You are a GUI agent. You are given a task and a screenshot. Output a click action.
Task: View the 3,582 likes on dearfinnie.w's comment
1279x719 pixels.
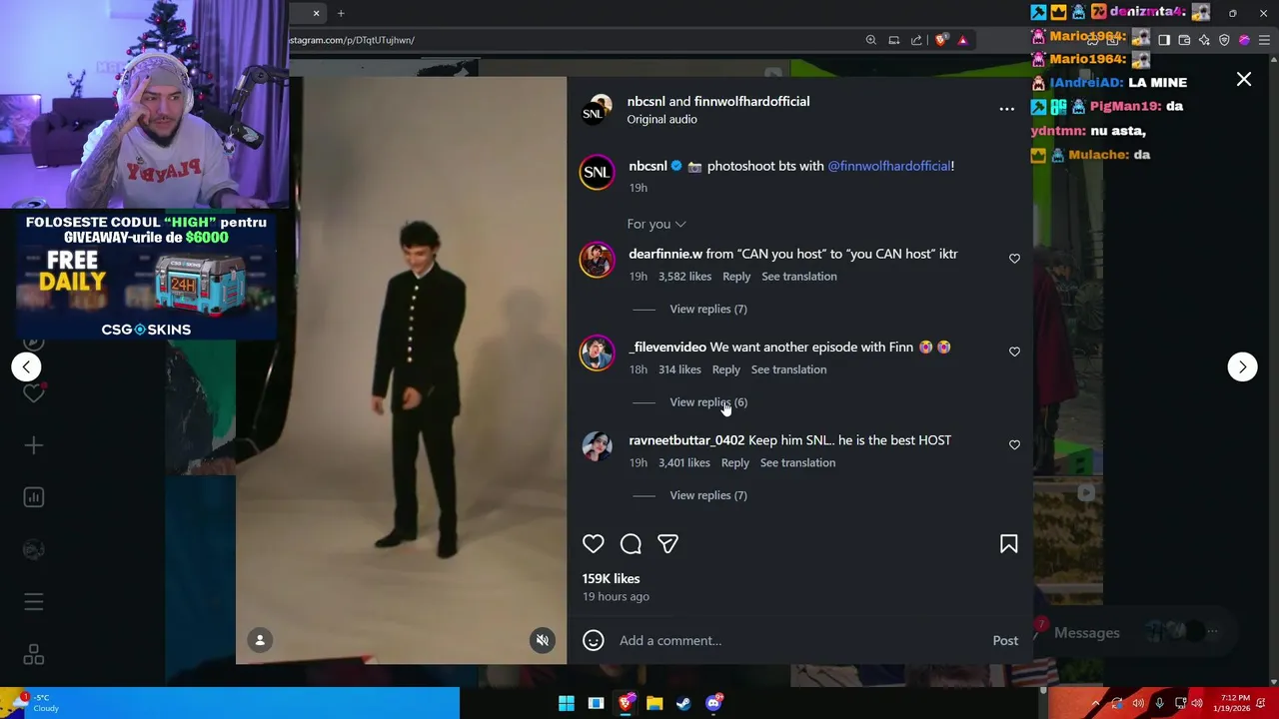(x=684, y=277)
